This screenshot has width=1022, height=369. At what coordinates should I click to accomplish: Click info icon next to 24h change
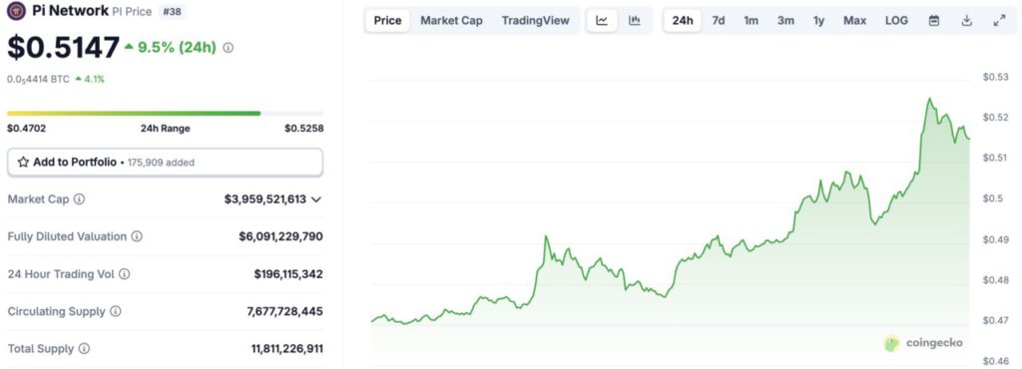229,48
